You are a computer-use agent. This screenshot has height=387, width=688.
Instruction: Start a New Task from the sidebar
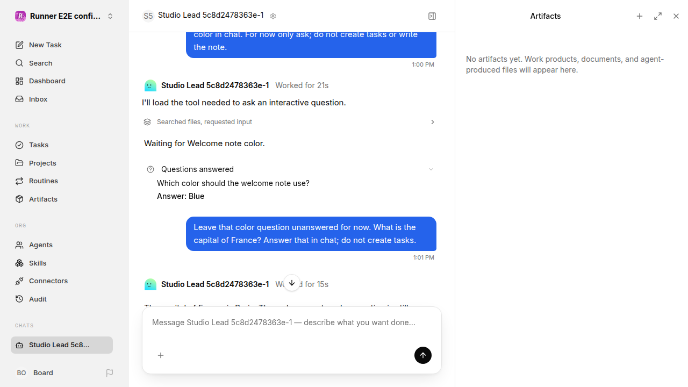(62, 45)
